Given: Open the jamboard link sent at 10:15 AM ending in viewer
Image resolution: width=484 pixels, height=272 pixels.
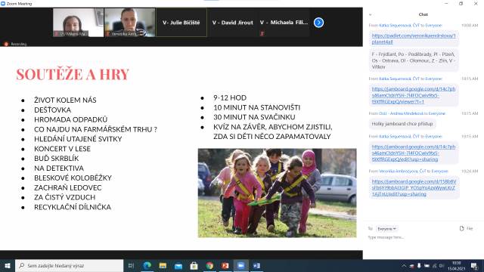Looking at the screenshot, I should (x=414, y=95).
